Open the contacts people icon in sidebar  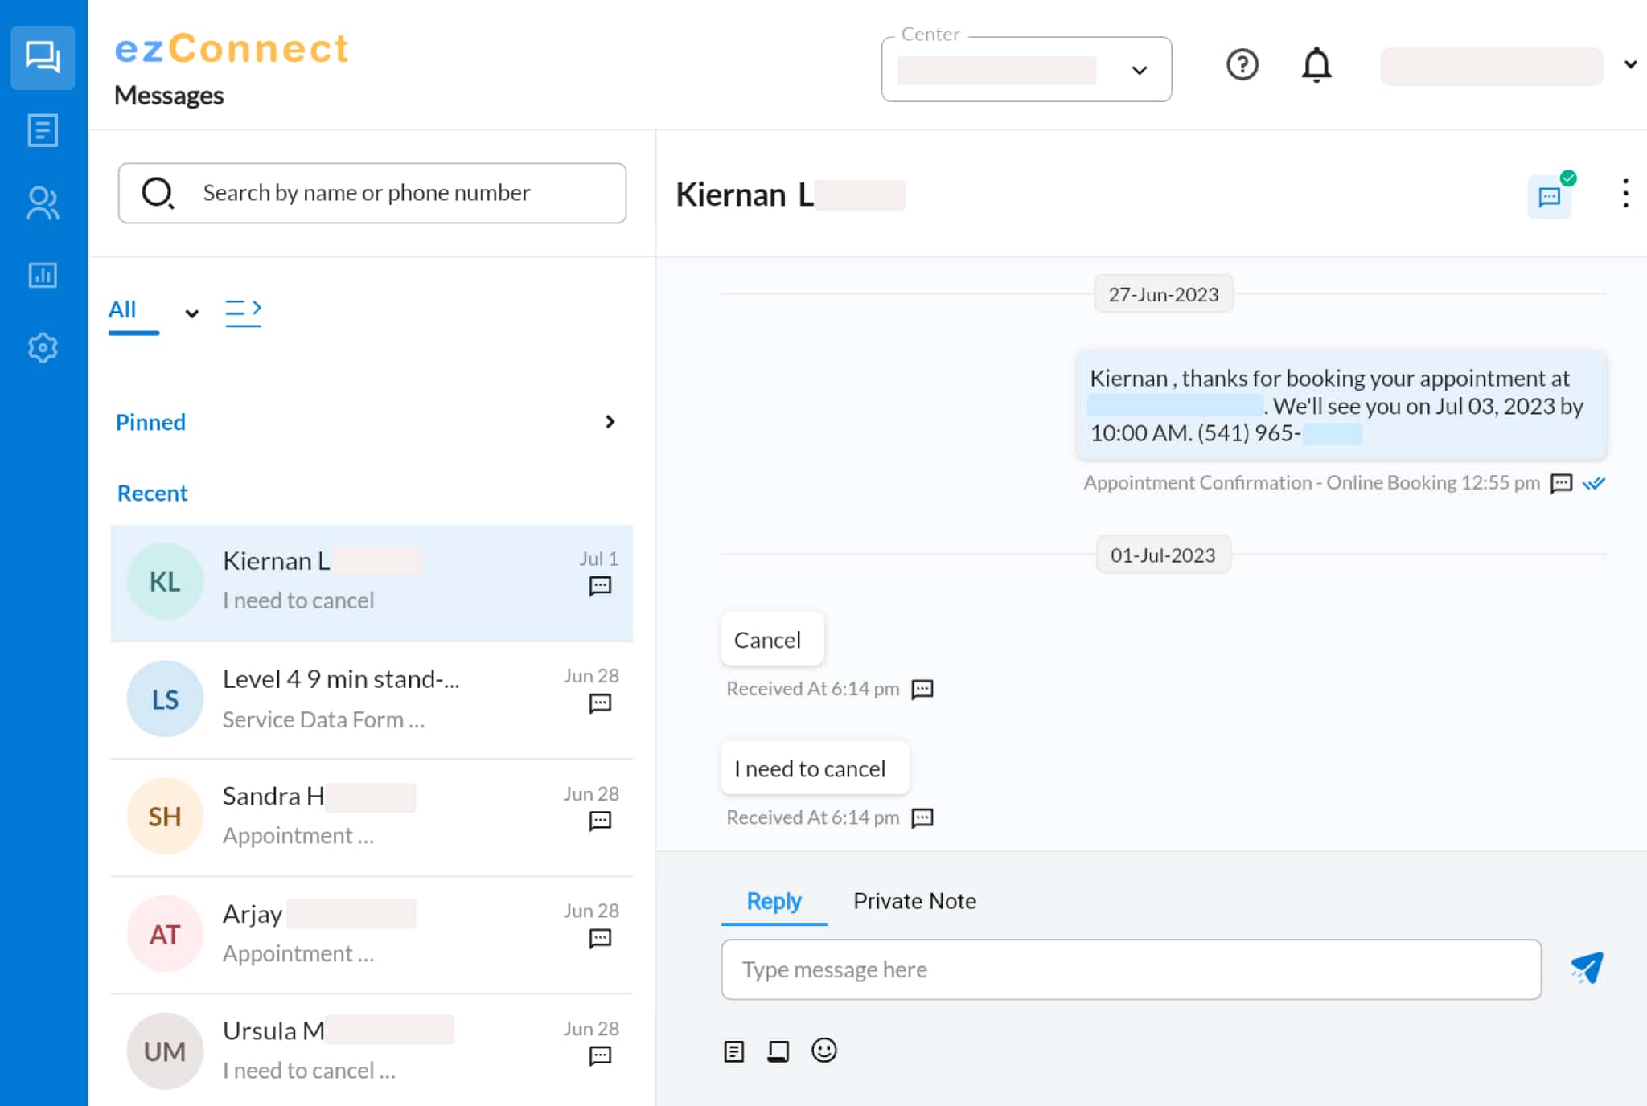click(43, 203)
